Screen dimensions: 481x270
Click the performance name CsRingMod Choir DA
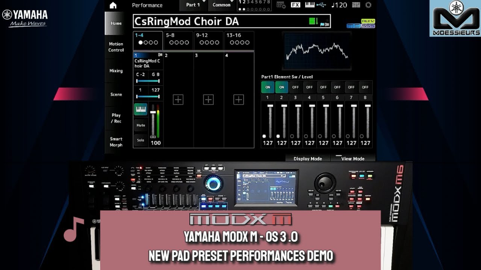pyautogui.click(x=232, y=21)
